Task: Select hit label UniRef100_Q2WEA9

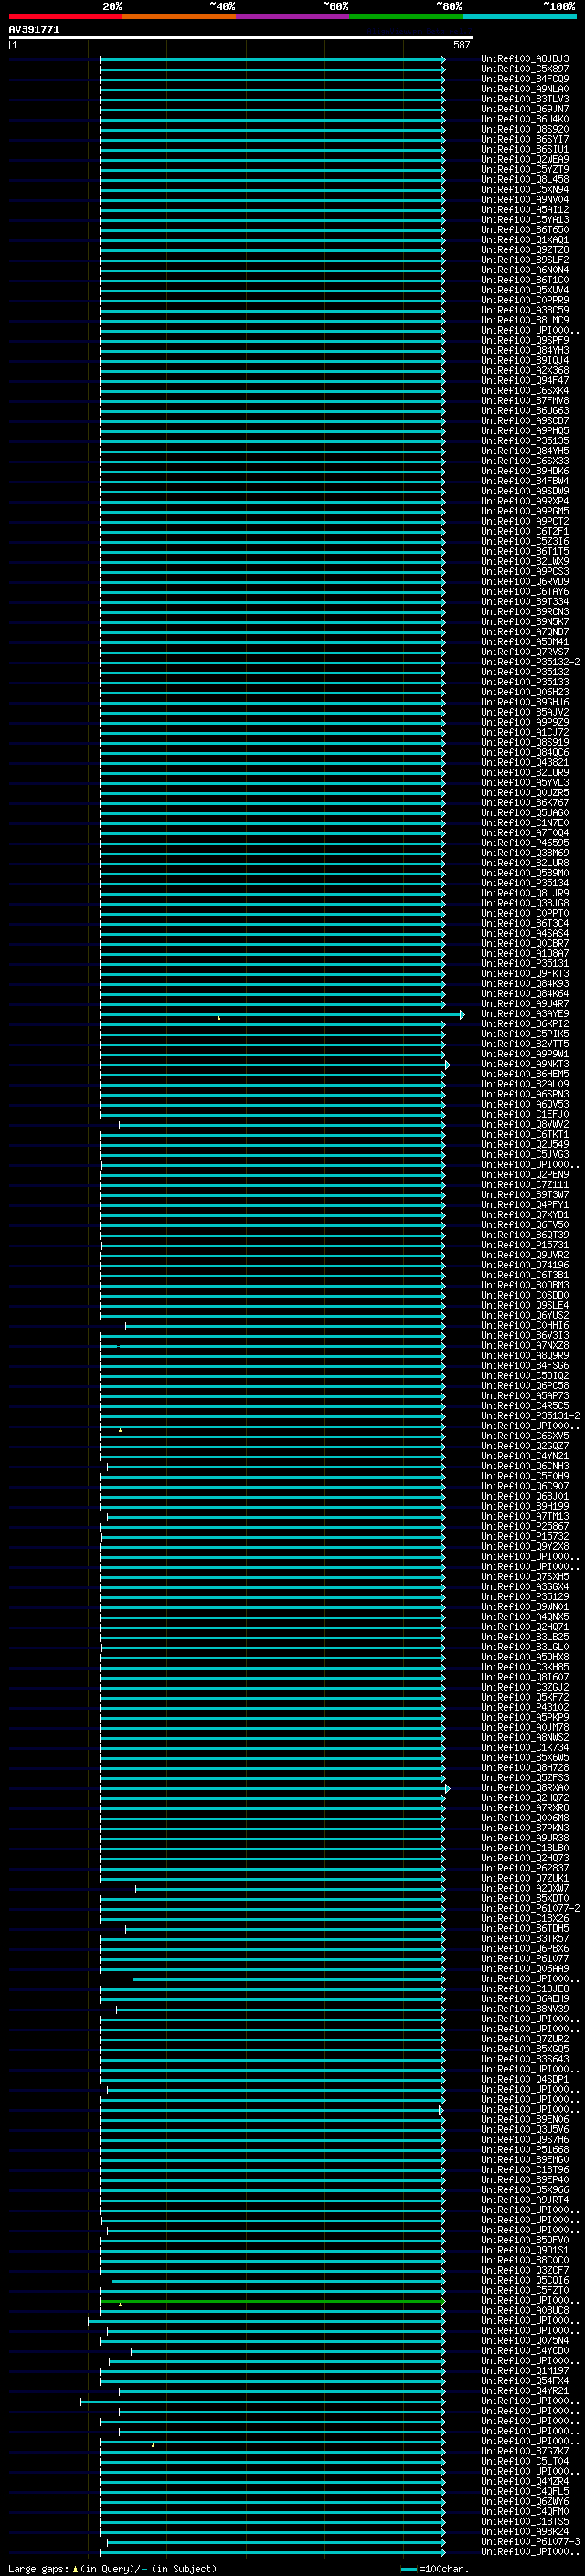Action: (x=525, y=159)
